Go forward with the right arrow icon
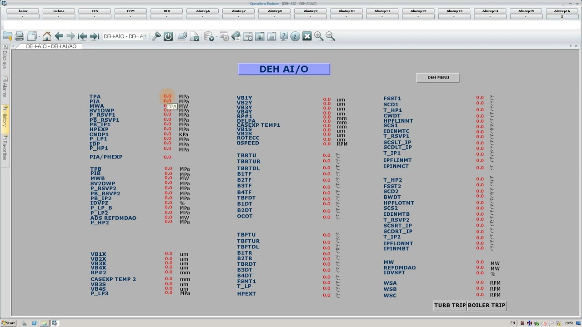This screenshot has height=327, width=582. [x=70, y=36]
